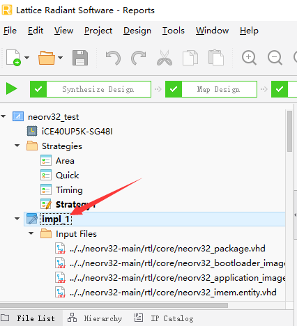Screen dimensions: 297x326
Task: Open the Tools menu
Action: click(x=174, y=31)
